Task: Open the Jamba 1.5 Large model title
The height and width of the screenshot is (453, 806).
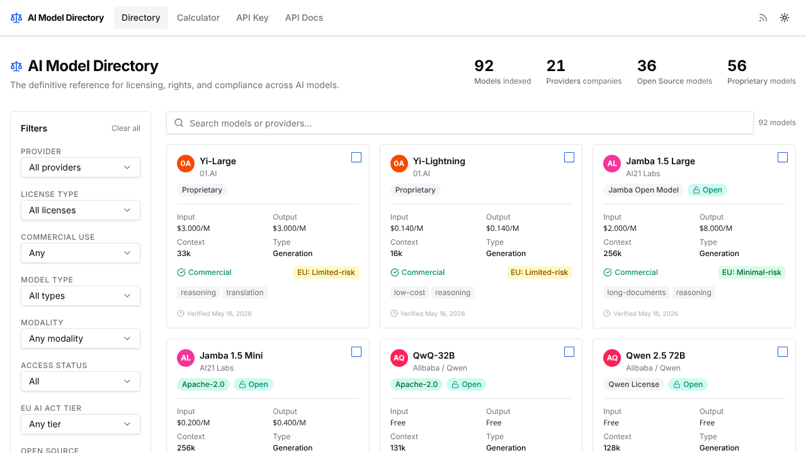Action: tap(661, 161)
